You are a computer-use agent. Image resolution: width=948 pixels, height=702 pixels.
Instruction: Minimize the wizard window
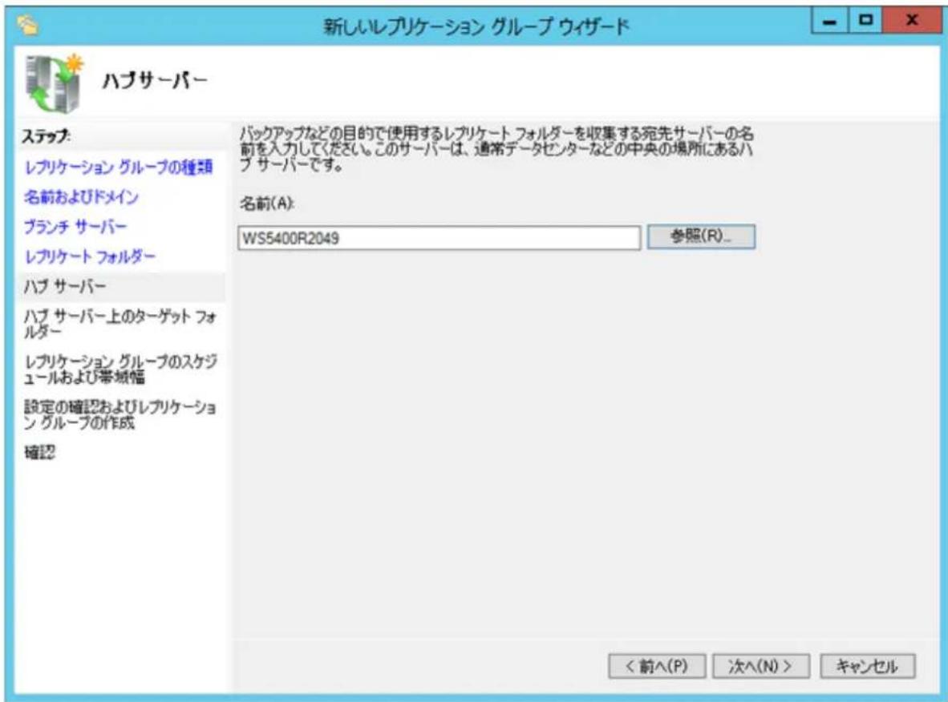(830, 22)
